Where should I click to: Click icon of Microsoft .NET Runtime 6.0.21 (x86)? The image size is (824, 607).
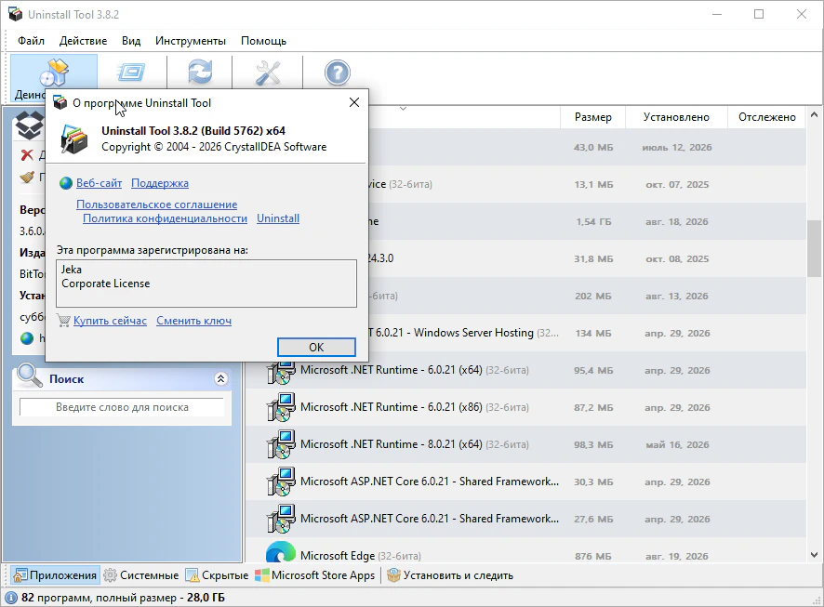(x=281, y=407)
